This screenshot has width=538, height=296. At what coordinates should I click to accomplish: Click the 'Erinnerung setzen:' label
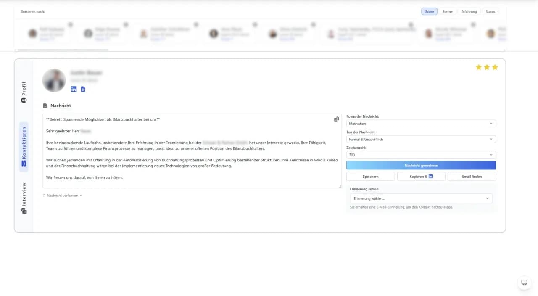pos(364,189)
